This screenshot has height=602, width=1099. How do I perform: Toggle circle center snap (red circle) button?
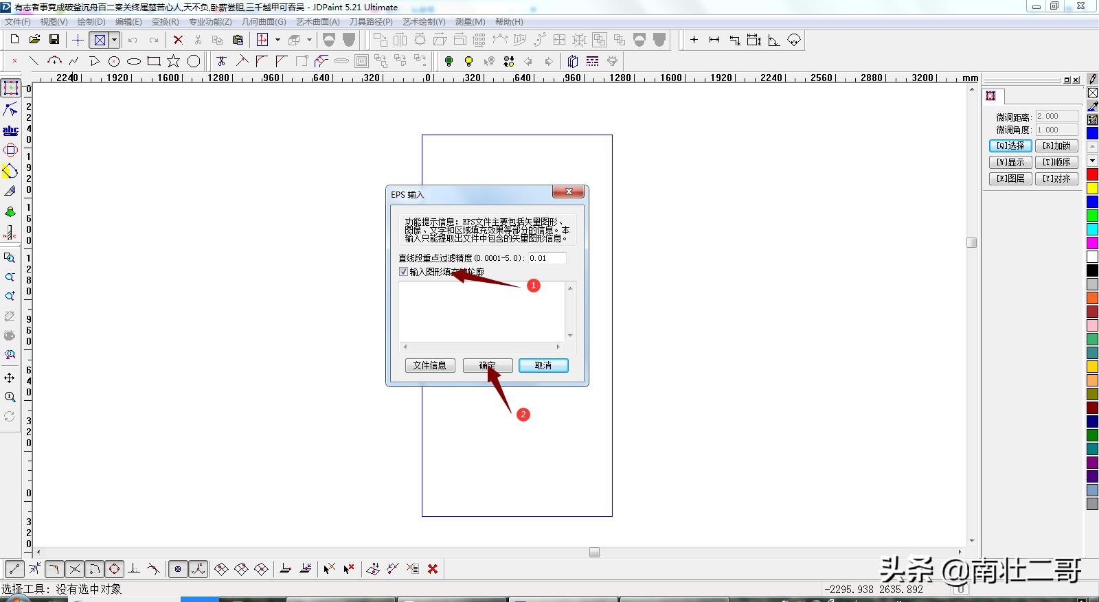point(114,568)
